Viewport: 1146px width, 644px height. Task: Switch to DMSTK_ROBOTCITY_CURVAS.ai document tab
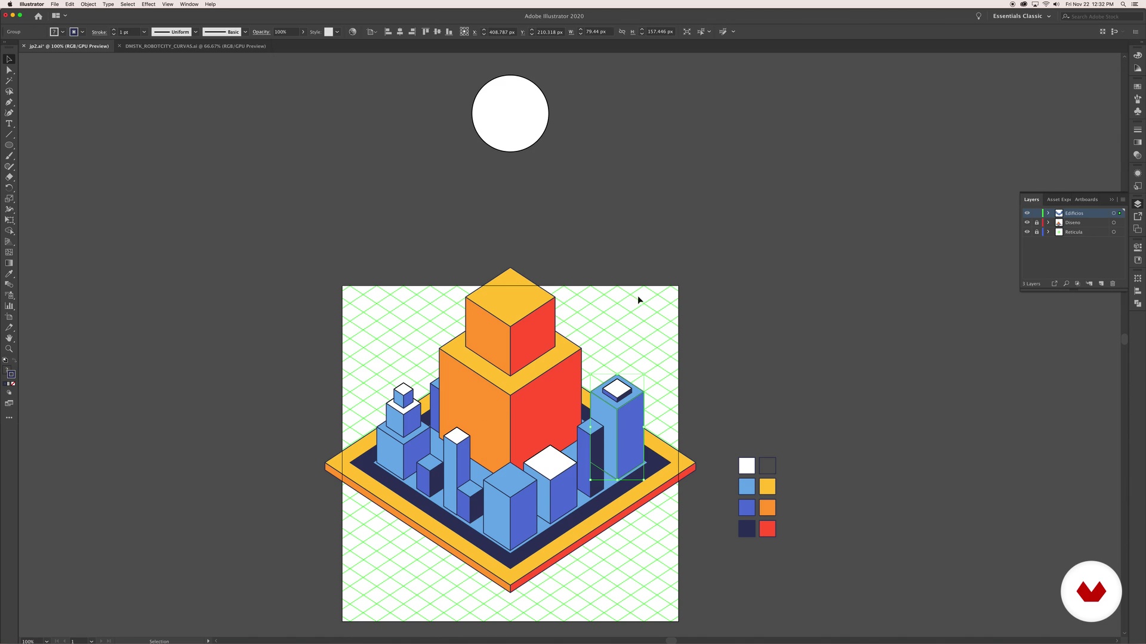[x=195, y=46]
